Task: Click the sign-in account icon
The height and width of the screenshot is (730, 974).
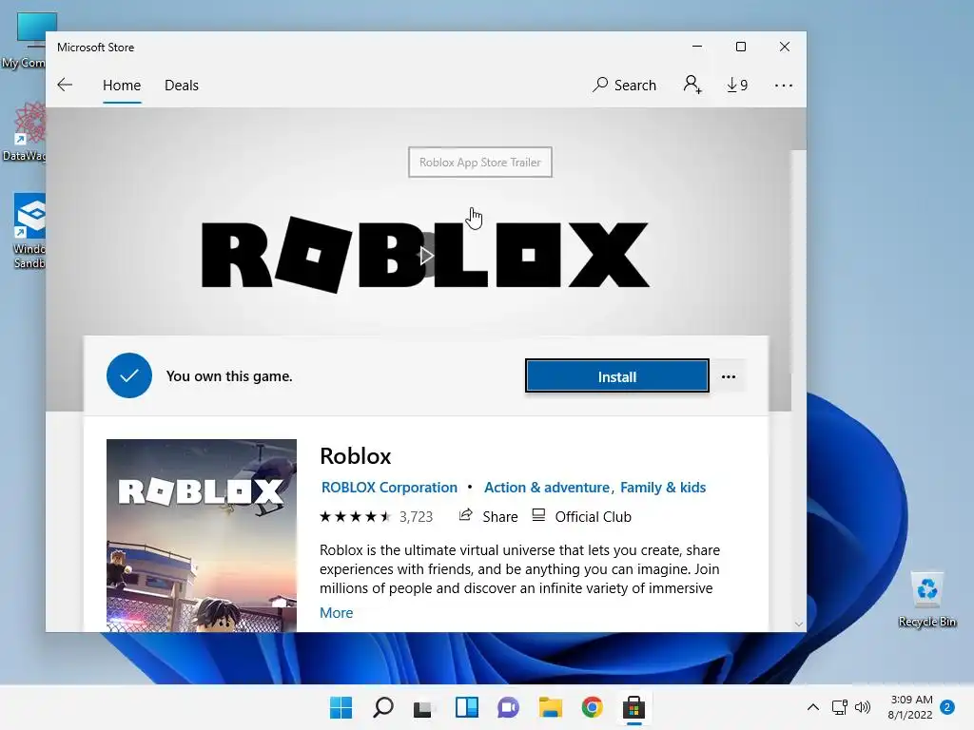Action: (692, 85)
